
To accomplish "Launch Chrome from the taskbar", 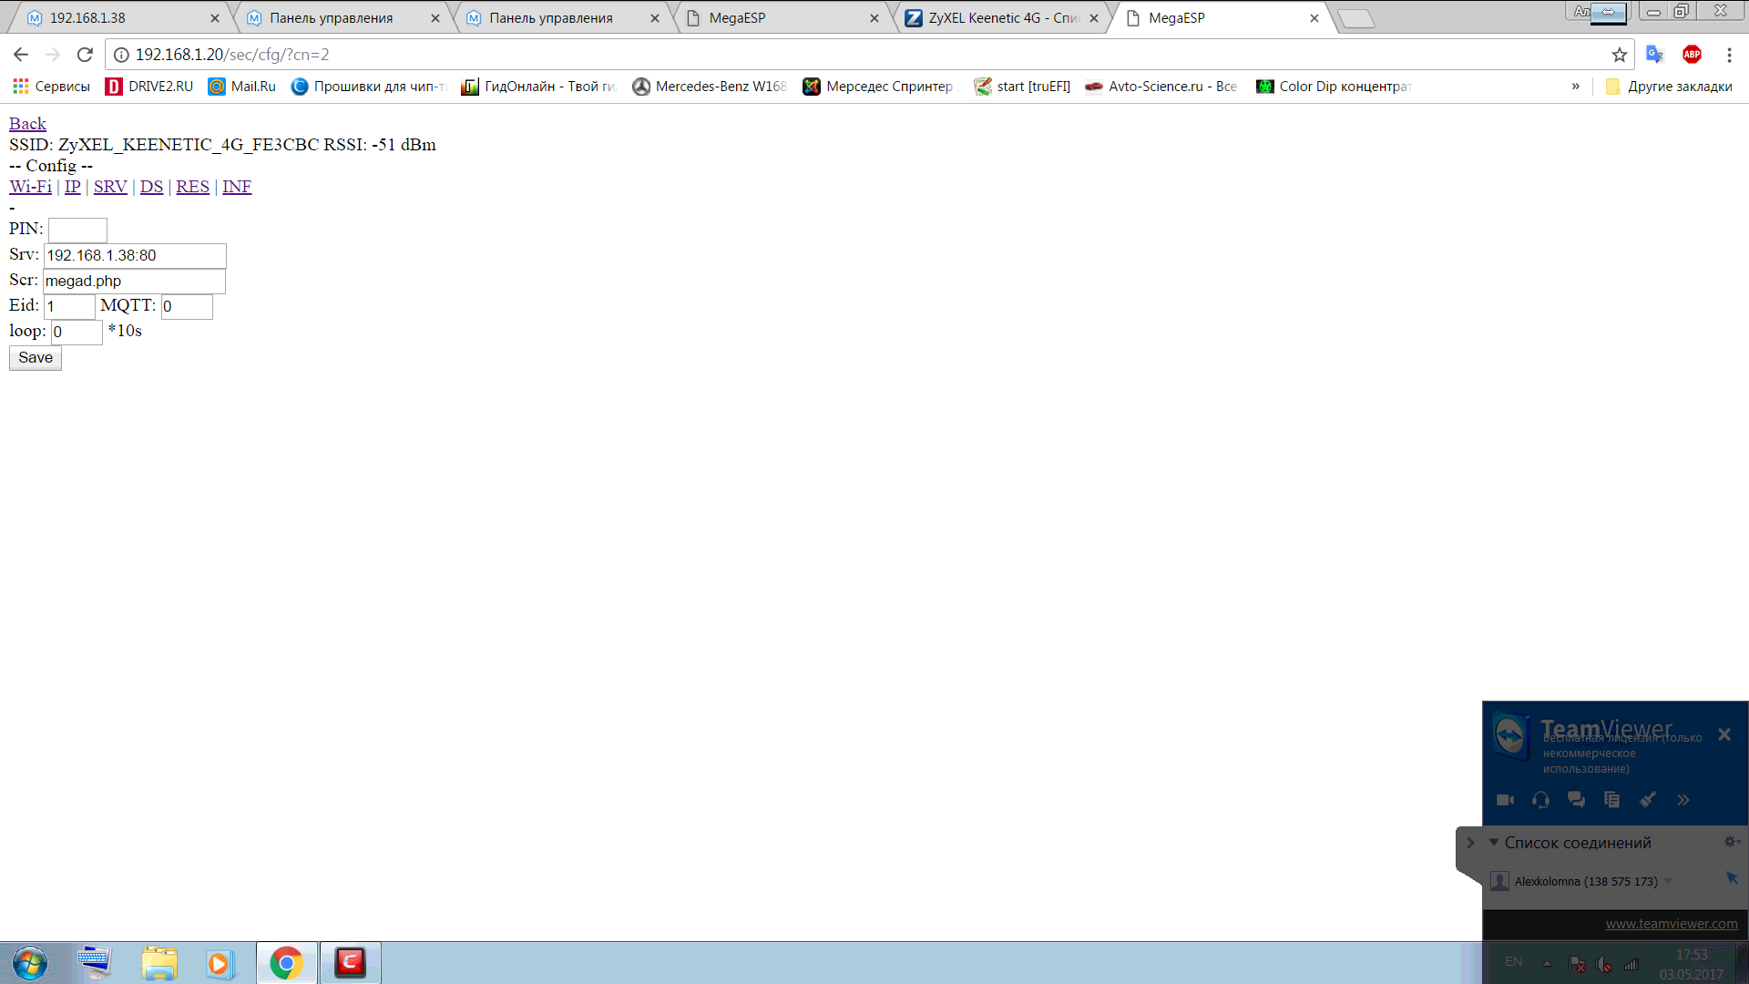I will (x=286, y=962).
